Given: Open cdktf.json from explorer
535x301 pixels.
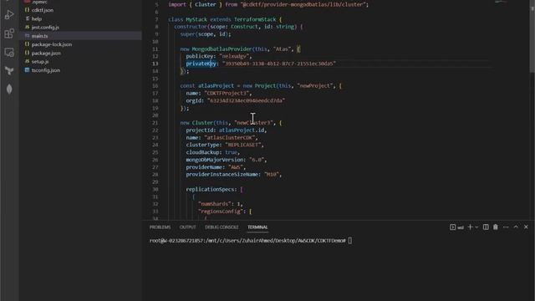Looking at the screenshot, I should (x=43, y=10).
